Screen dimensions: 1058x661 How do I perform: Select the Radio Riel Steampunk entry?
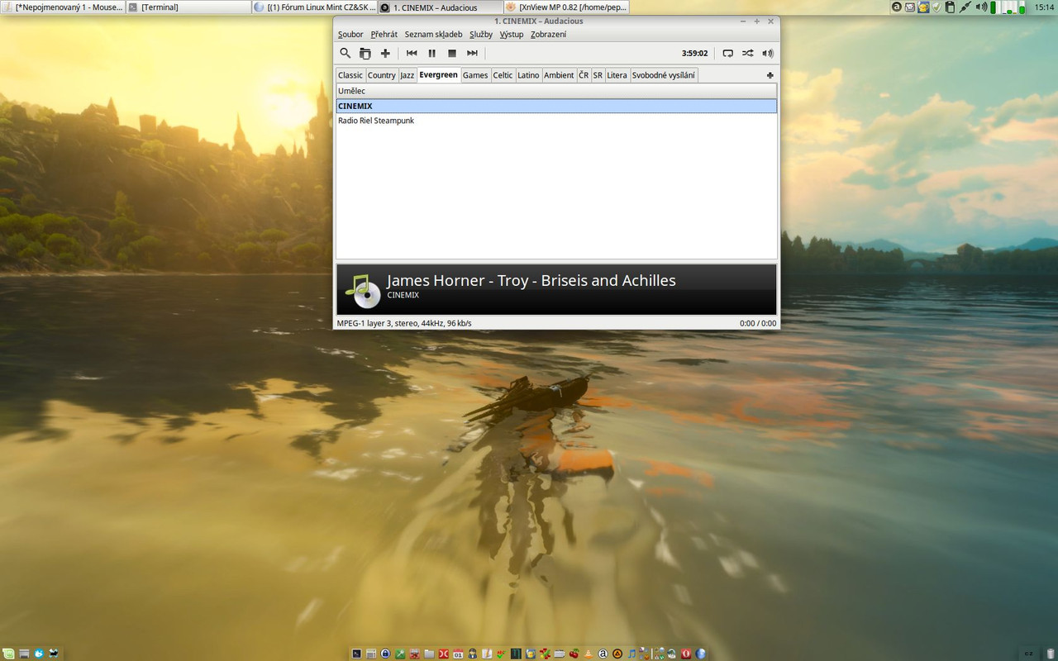(556, 121)
